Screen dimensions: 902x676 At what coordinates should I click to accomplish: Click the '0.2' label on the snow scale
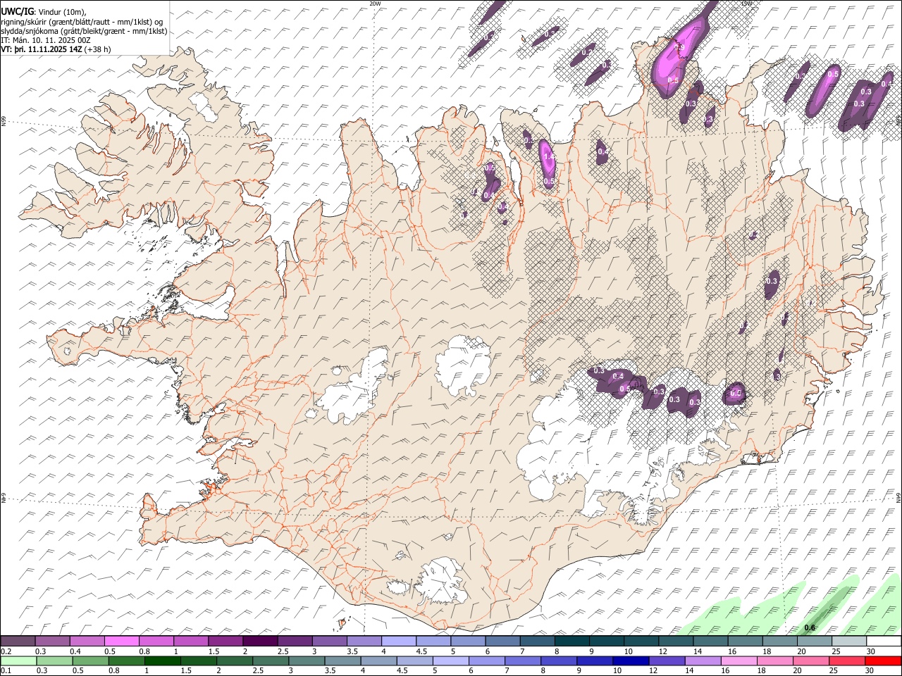(6, 651)
